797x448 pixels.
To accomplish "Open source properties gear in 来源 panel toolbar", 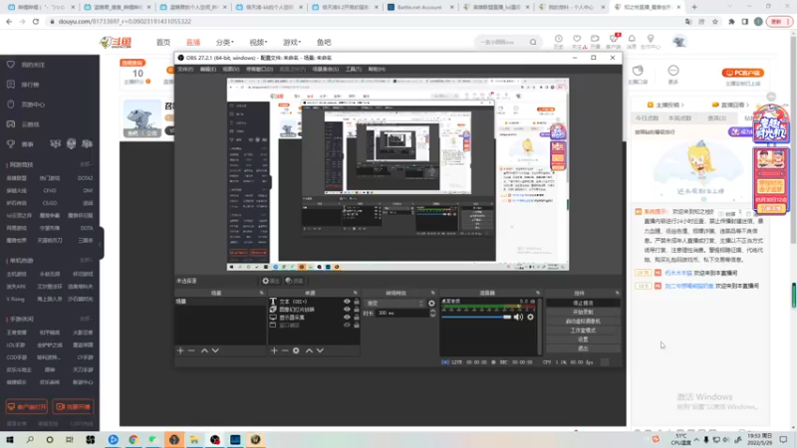I will click(x=296, y=350).
